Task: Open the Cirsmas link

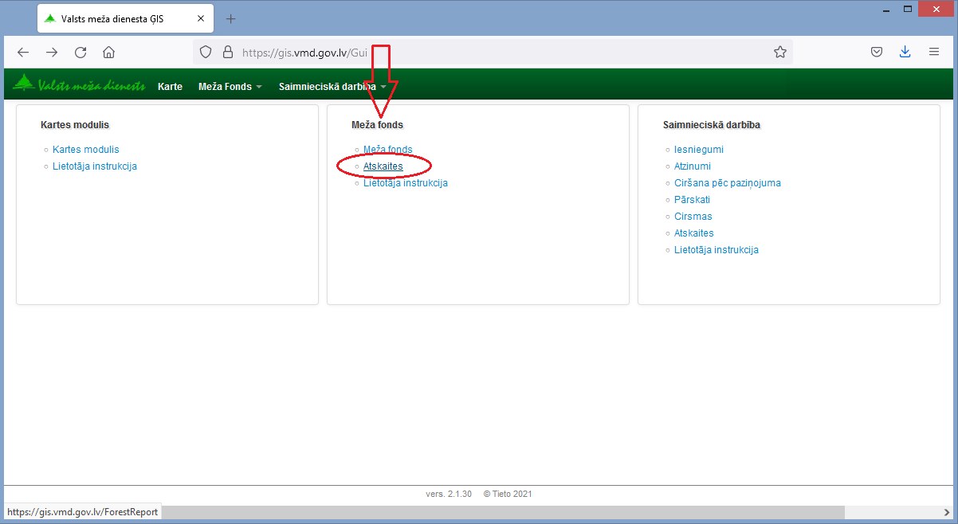Action: coord(693,216)
